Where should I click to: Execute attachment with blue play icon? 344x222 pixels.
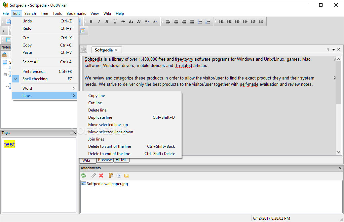tap(119, 175)
